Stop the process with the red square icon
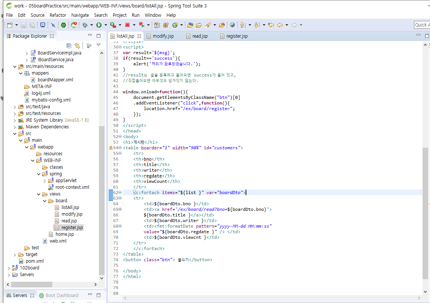 (x=128, y=25)
